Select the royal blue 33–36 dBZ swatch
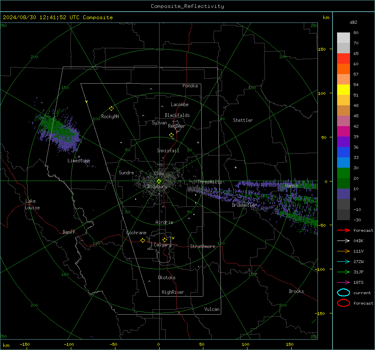Image resolution: width=375 pixels, height=350 pixels. [x=343, y=152]
